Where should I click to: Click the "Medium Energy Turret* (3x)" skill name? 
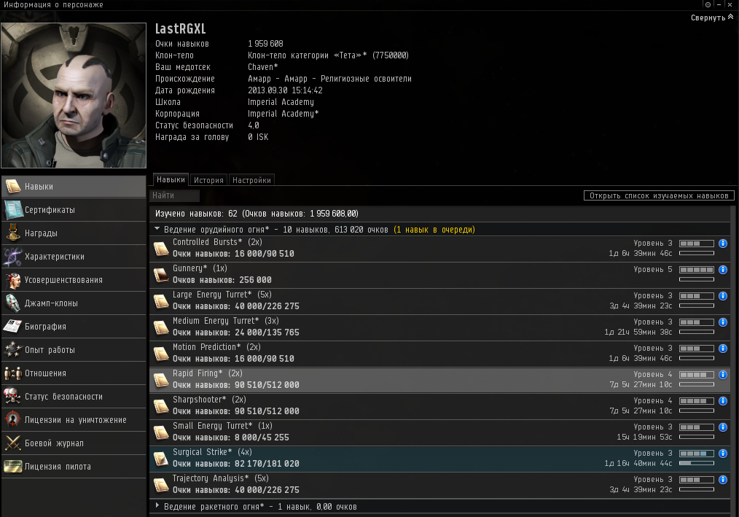pos(226,321)
